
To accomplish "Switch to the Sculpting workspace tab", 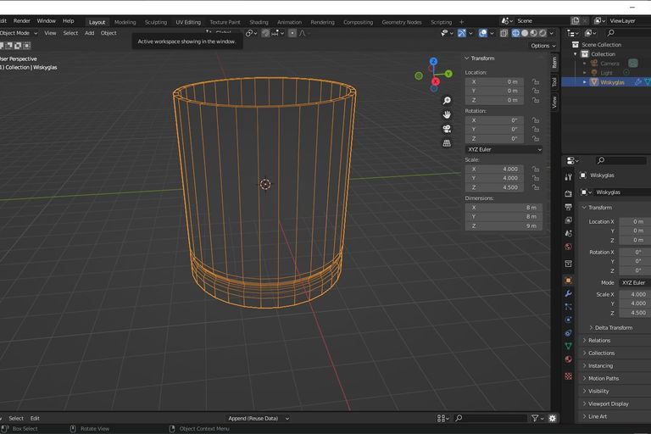I will point(156,22).
